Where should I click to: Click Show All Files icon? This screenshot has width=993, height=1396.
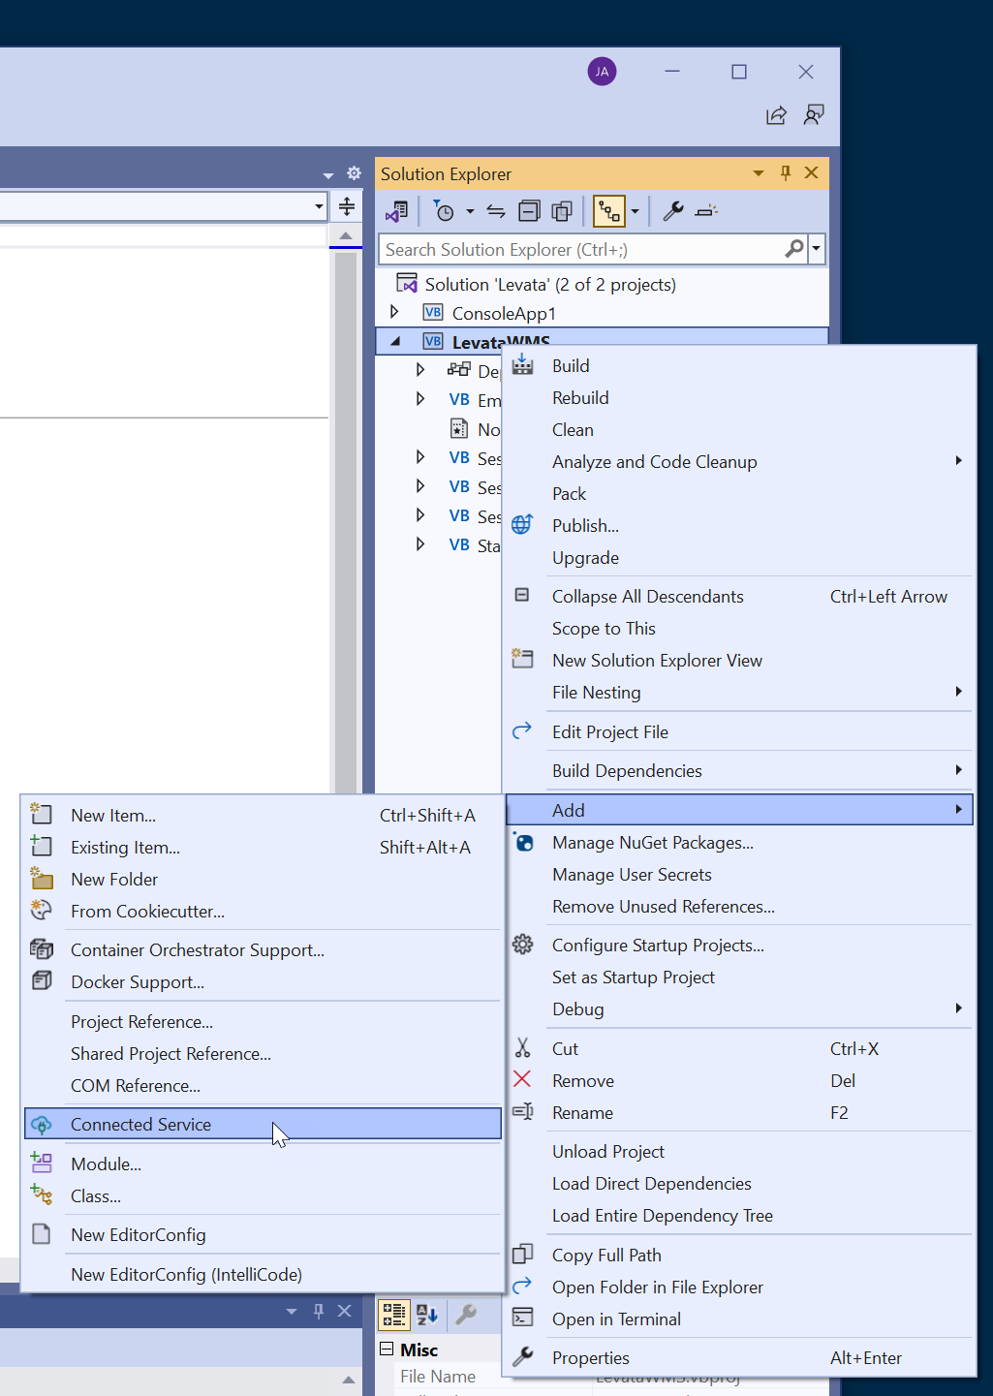pos(562,211)
